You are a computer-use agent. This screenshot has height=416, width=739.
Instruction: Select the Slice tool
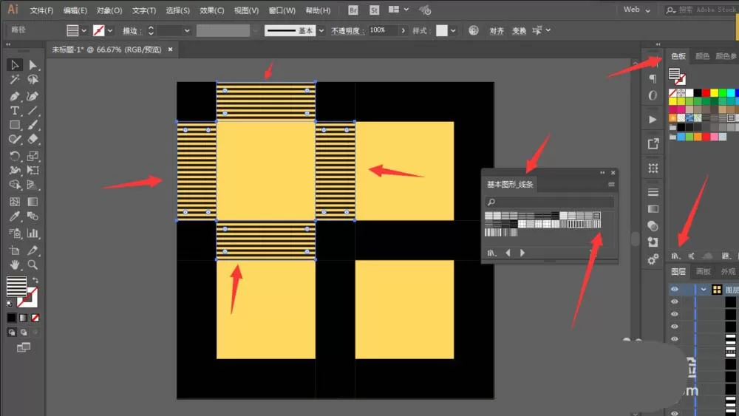[33, 250]
